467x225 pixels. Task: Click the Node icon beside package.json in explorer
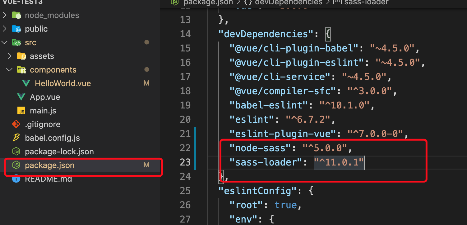[x=16, y=165]
